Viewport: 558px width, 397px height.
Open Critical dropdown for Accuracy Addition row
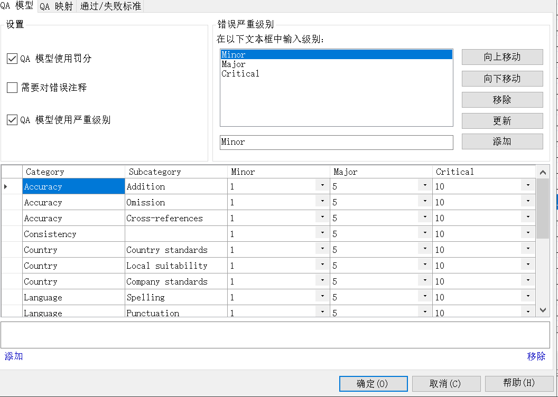coord(528,185)
